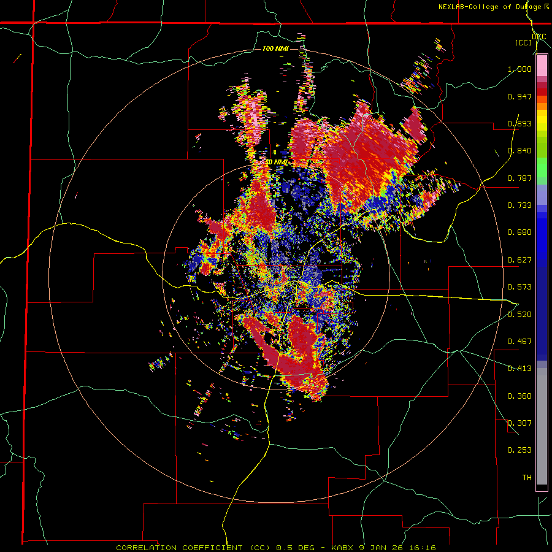Screen dimensions: 552x552
Task: Click the 0.360 scale value
Action: pos(519,396)
